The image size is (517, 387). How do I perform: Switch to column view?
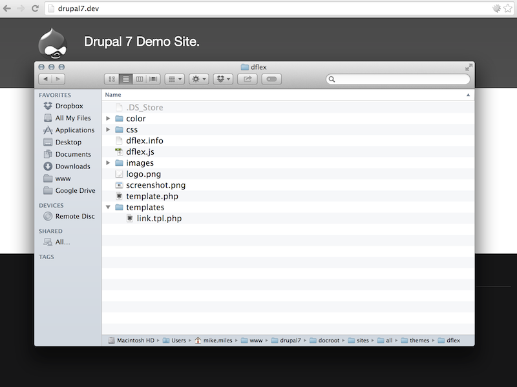point(139,79)
